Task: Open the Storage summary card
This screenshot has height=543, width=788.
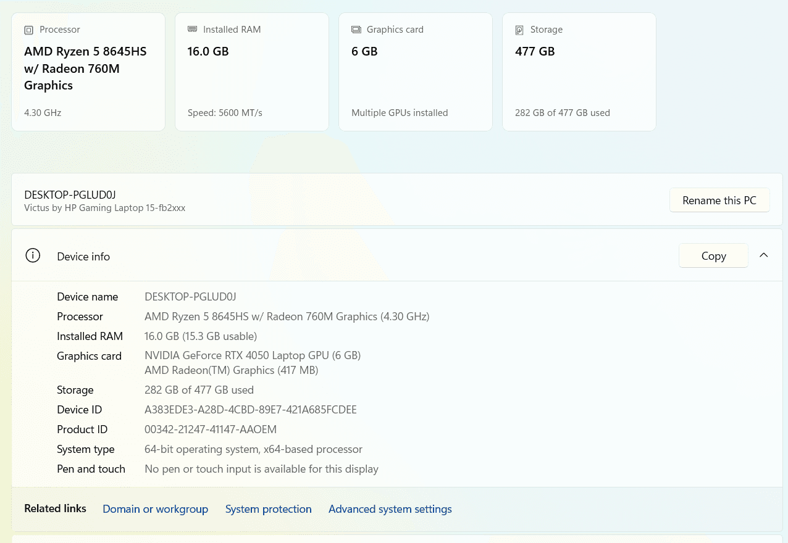Action: 579,72
